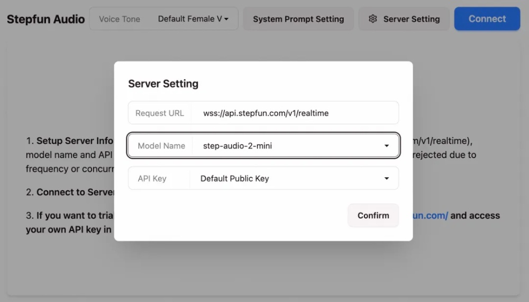The width and height of the screenshot is (529, 302).
Task: Expand the Model Name dropdown arrow
Action: click(387, 146)
